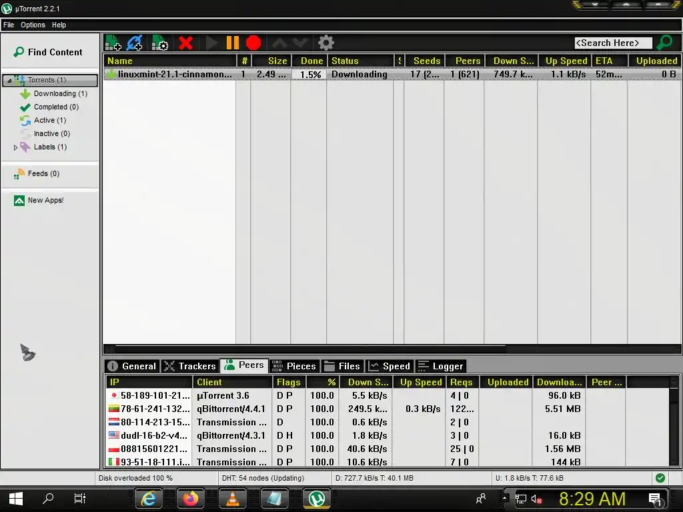Screen dimensions: 683x512
Task: Switch to the Speed tab
Action: click(x=390, y=366)
